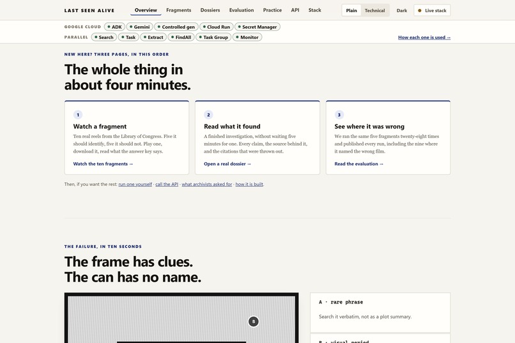The width and height of the screenshot is (515, 343).
Task: Open the 'run one yourself' link
Action: pos(135,185)
